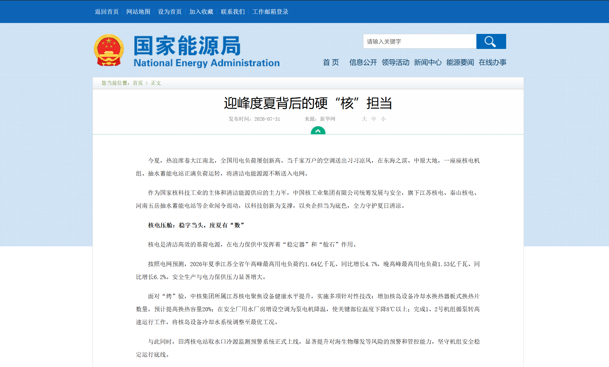The width and height of the screenshot is (609, 367).
Task: Select large font size 大
Action: (364, 119)
